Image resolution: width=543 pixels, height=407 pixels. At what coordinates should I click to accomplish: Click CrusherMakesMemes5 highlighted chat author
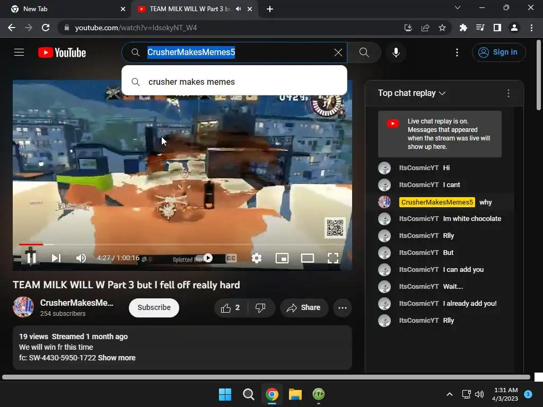click(437, 202)
